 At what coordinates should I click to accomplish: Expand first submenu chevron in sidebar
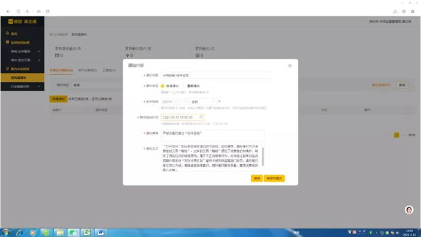pos(39,51)
